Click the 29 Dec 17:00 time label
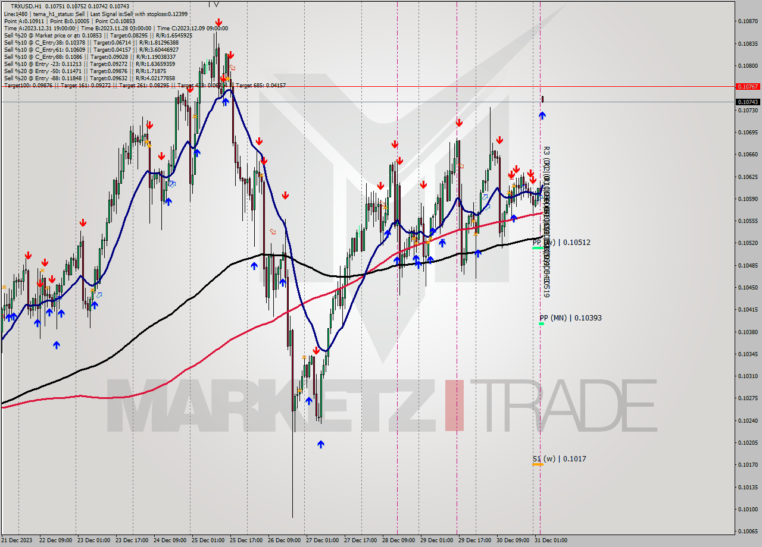762x547 pixels. click(474, 540)
